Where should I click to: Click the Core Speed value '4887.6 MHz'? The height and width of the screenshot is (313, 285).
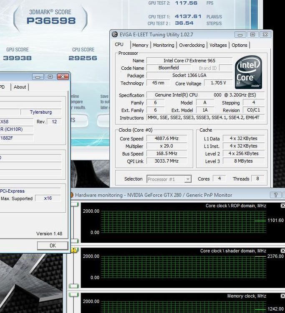click(x=166, y=138)
